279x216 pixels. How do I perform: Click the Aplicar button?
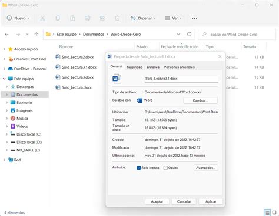coord(211,201)
